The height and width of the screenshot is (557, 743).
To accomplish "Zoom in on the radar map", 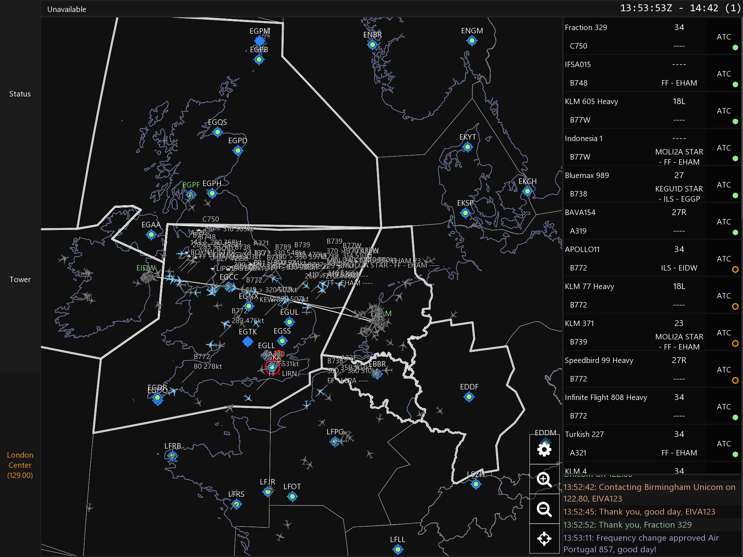I will 544,479.
